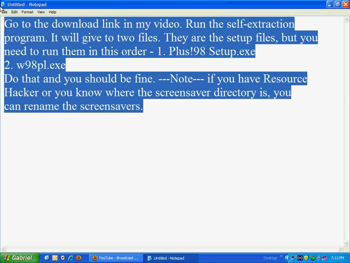
Task: Restore down the Notepad window
Action: pos(338,4)
